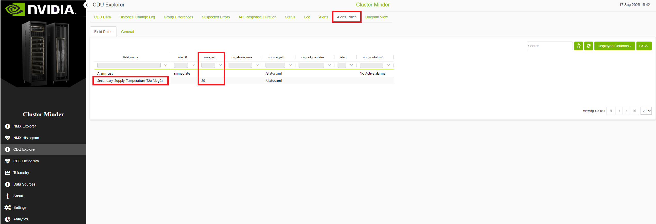
Task: Open filter options for source_path column
Action: [290, 65]
